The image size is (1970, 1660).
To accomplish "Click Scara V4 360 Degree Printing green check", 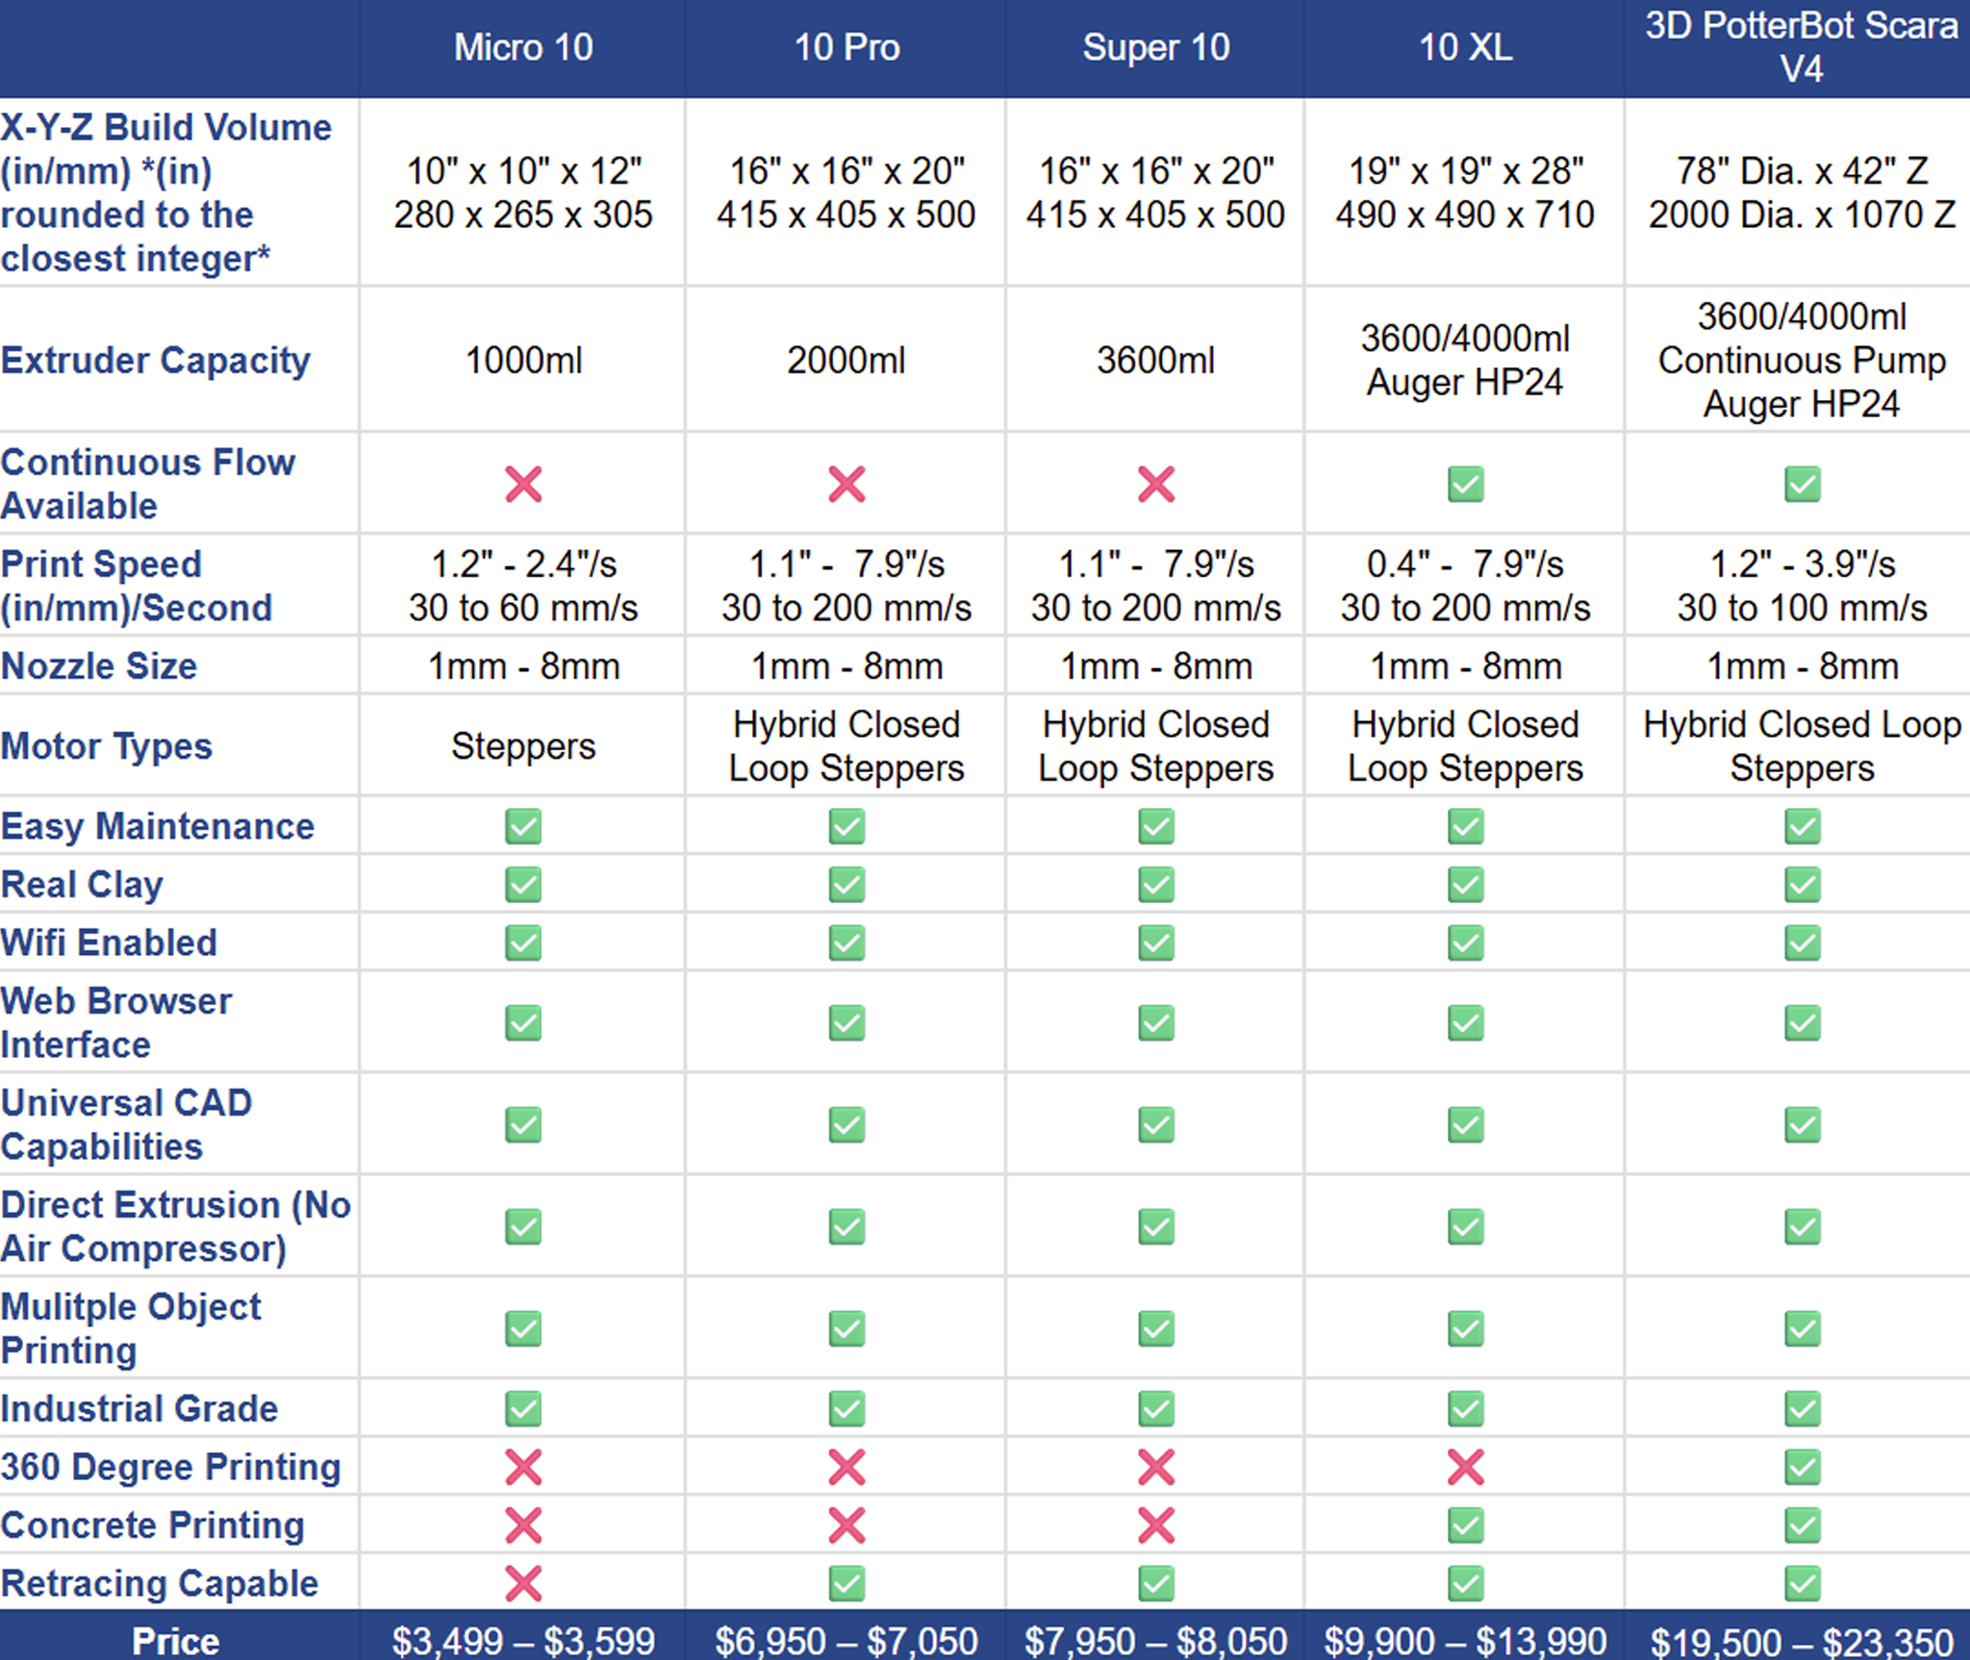I will click(1803, 1467).
